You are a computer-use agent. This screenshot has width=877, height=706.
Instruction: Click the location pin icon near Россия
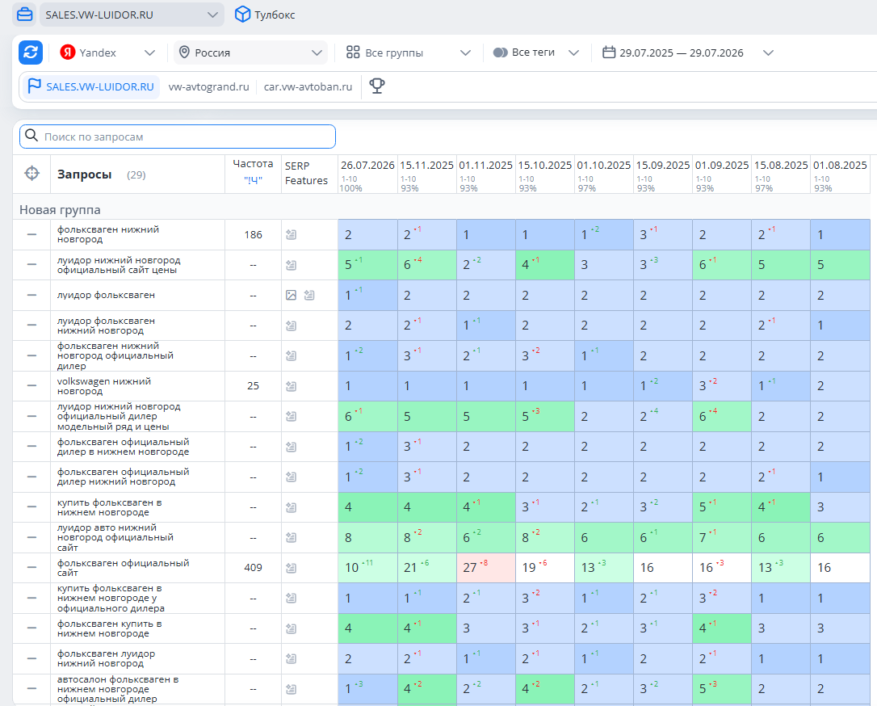184,53
